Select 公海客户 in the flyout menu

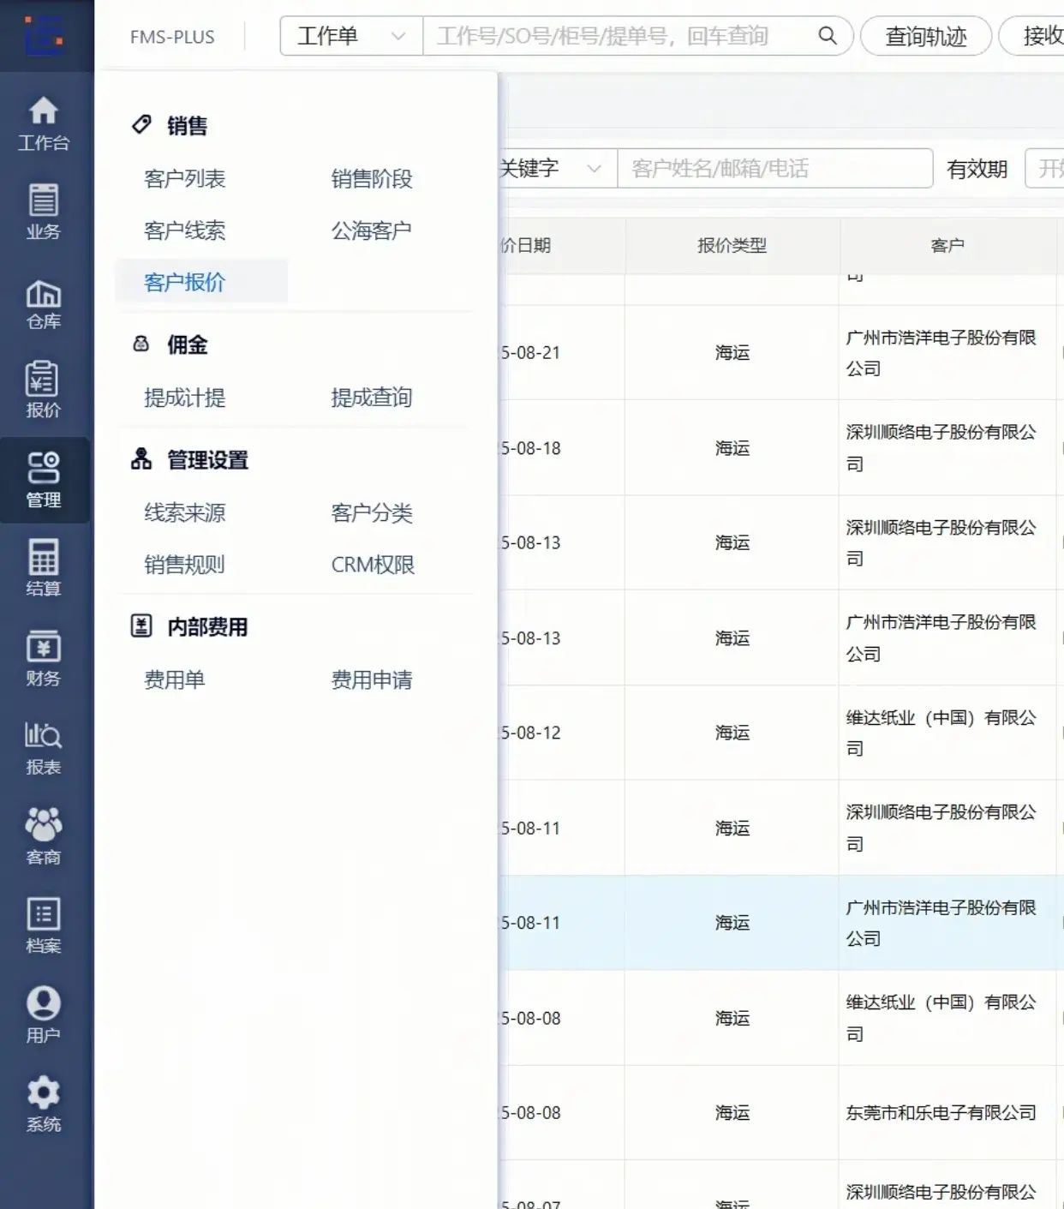point(371,230)
